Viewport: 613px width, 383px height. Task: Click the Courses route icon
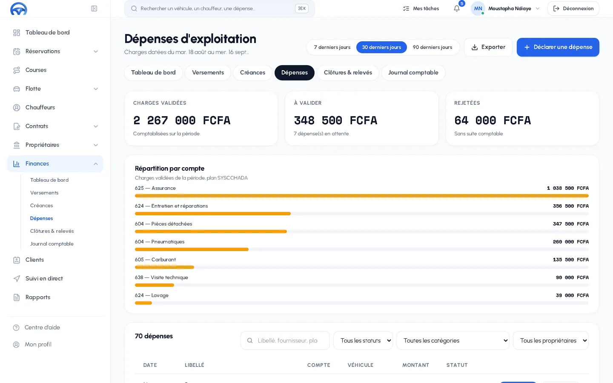click(17, 70)
